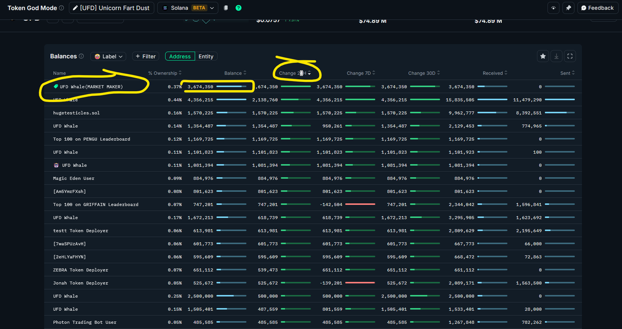
Task: Pin this page with the pin icon
Action: [569, 8]
